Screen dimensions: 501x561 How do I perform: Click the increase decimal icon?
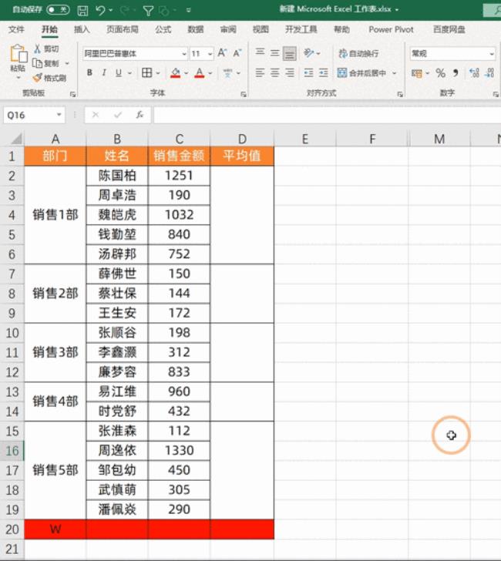pyautogui.click(x=475, y=73)
